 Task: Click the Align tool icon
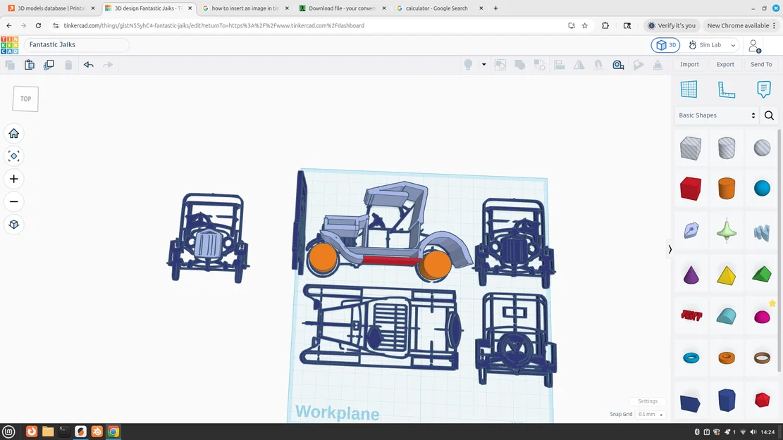click(x=560, y=65)
